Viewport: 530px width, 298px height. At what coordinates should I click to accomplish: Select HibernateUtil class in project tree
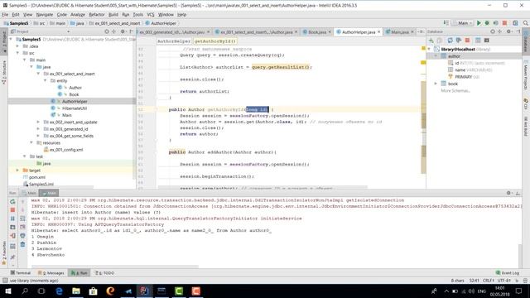pos(75,108)
